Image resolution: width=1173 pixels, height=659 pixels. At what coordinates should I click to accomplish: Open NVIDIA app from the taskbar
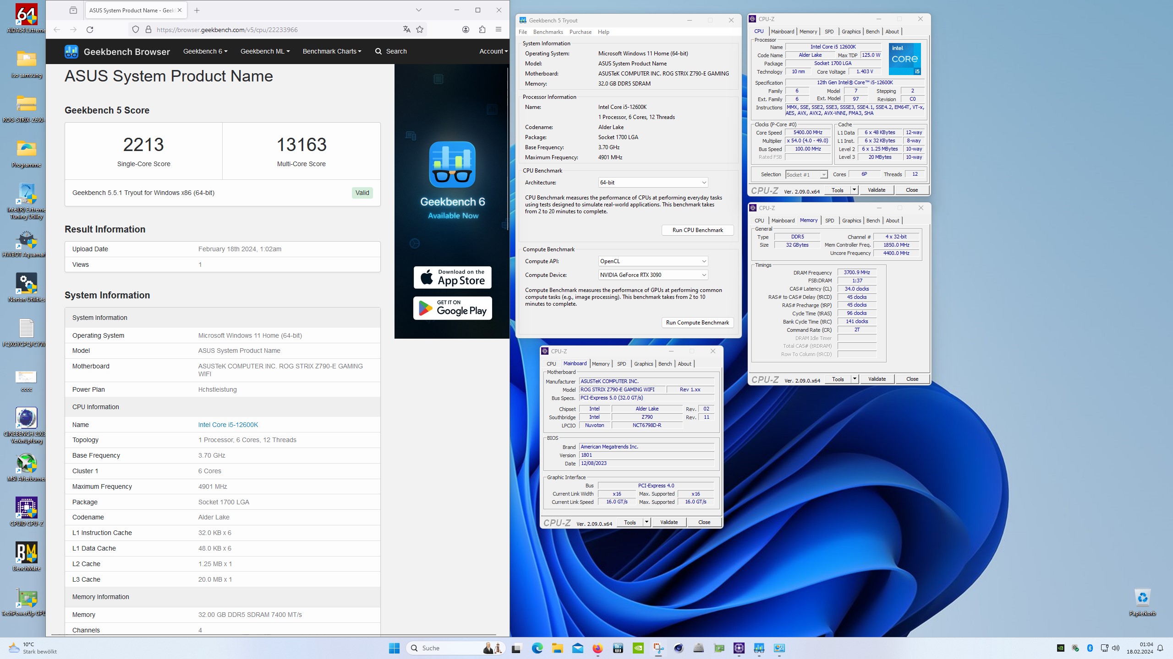pos(638,648)
